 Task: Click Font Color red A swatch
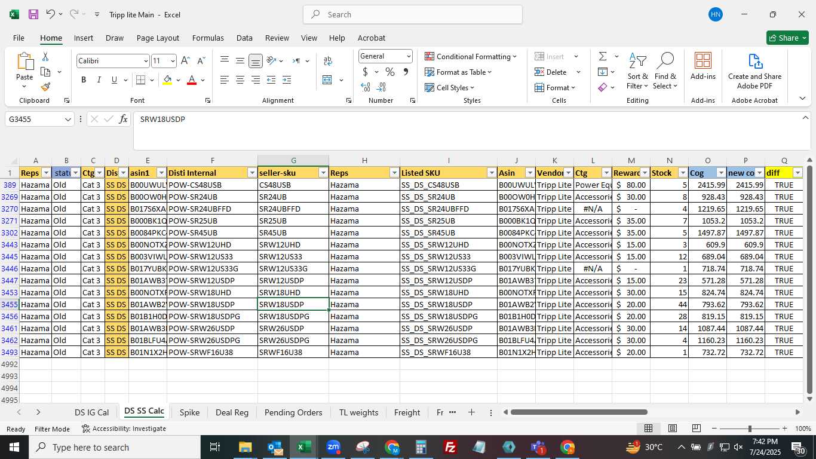(192, 80)
